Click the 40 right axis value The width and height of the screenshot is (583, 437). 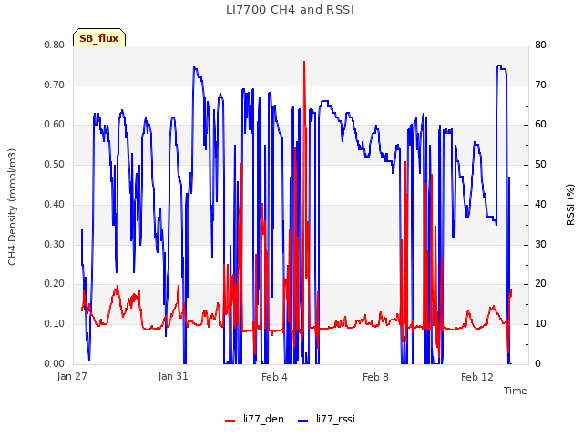point(540,204)
